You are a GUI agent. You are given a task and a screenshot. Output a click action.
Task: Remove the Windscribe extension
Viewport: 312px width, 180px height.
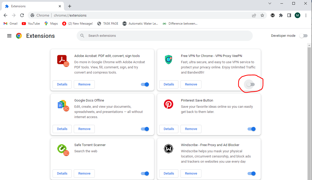click(191, 174)
